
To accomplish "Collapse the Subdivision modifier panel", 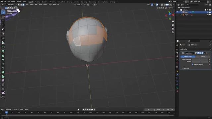I will pos(181,53).
